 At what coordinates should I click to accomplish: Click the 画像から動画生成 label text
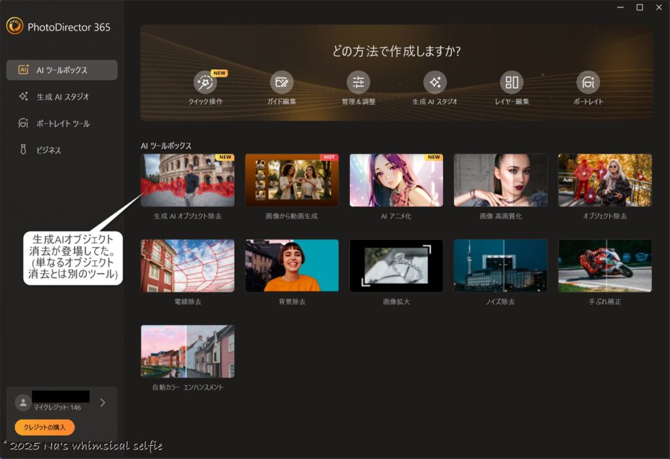click(x=292, y=216)
